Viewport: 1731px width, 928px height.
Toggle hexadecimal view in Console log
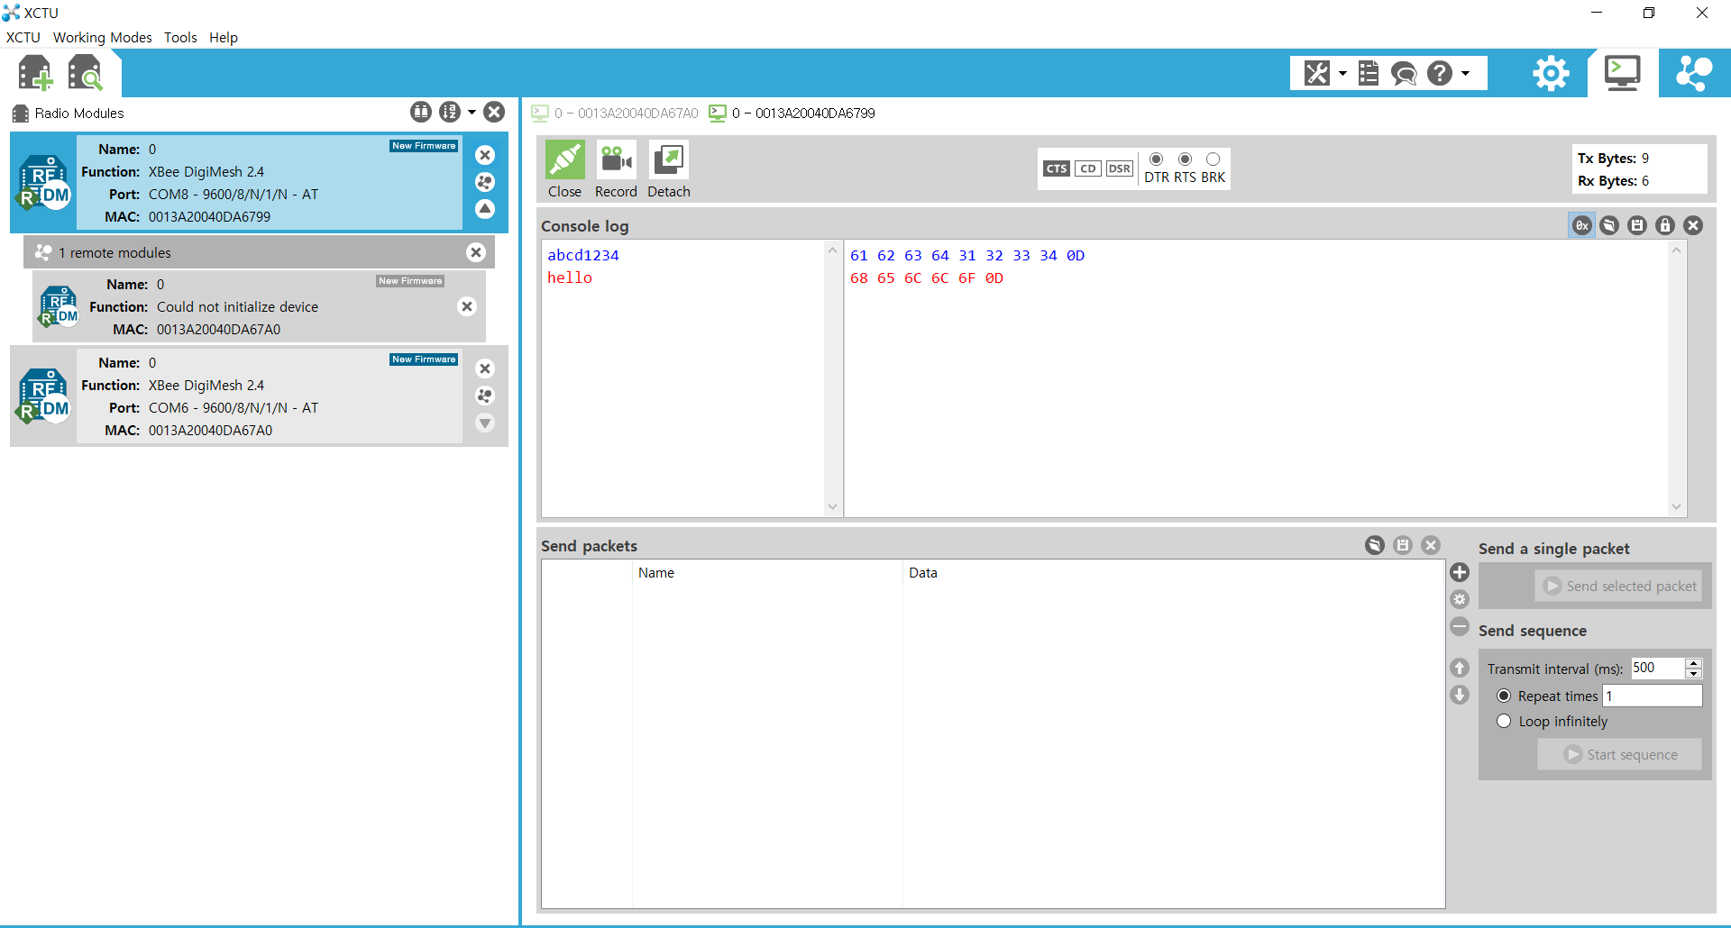tap(1581, 225)
